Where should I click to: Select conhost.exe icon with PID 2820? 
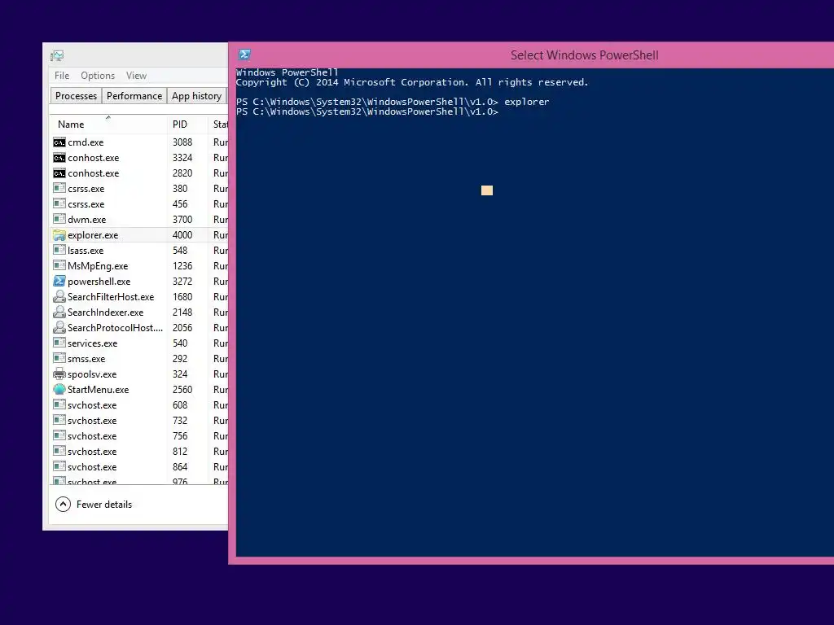click(59, 173)
